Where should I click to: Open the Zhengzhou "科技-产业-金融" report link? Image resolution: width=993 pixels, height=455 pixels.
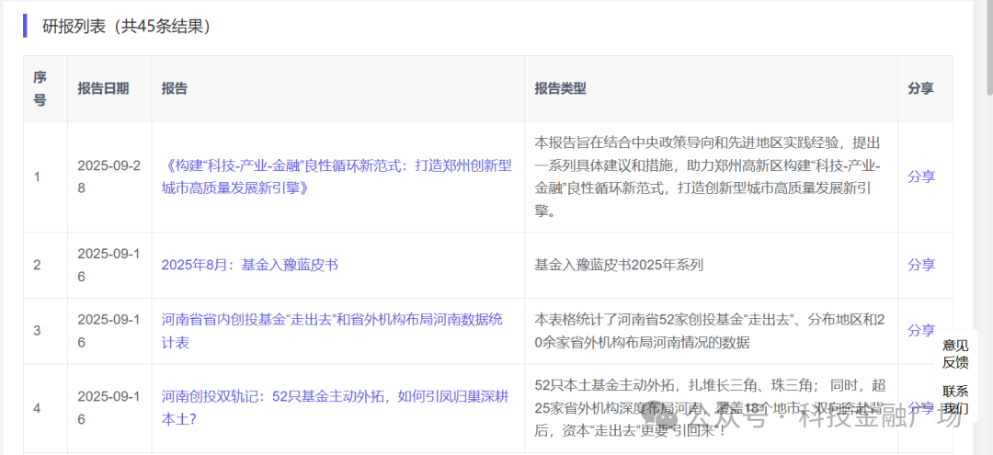tap(337, 176)
